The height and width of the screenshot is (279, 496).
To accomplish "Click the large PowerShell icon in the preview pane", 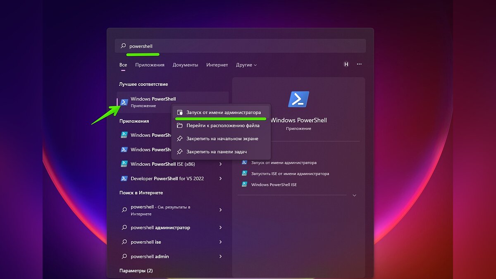I will click(x=298, y=99).
